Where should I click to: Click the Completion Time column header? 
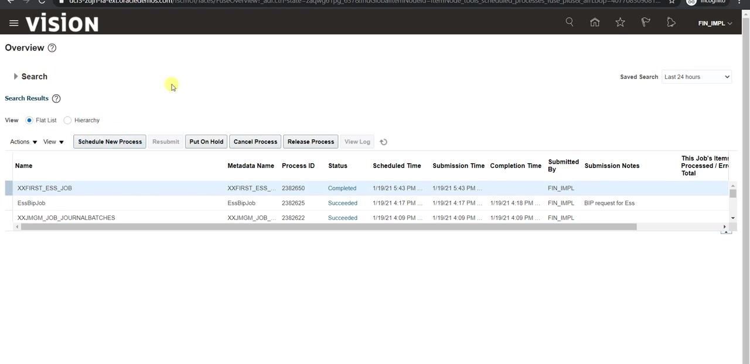point(516,166)
